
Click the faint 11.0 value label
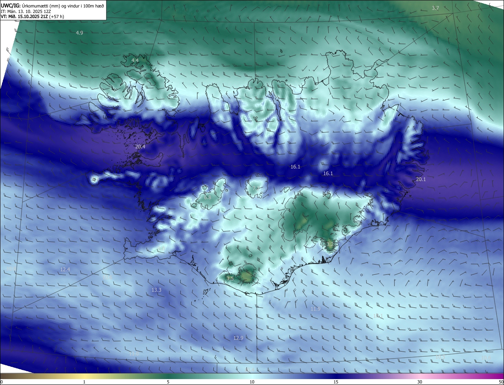[134, 354]
